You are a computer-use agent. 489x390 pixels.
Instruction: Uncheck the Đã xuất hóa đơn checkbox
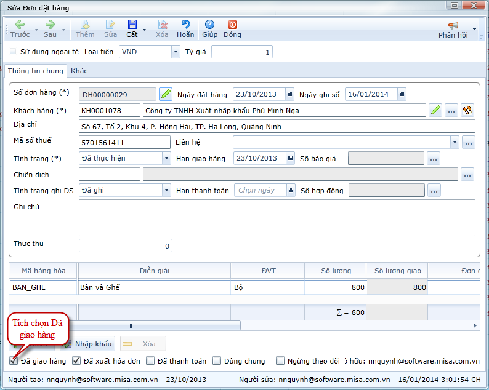(x=77, y=361)
